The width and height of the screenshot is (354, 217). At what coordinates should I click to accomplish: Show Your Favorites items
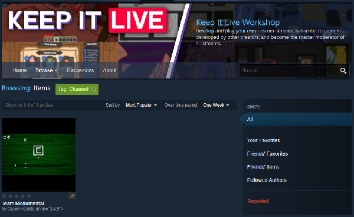point(264,140)
